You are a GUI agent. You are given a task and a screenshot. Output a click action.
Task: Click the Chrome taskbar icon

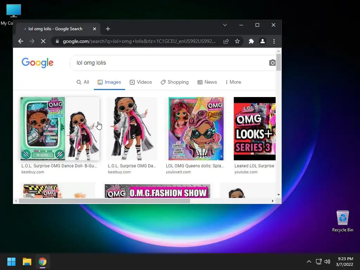coord(43,262)
